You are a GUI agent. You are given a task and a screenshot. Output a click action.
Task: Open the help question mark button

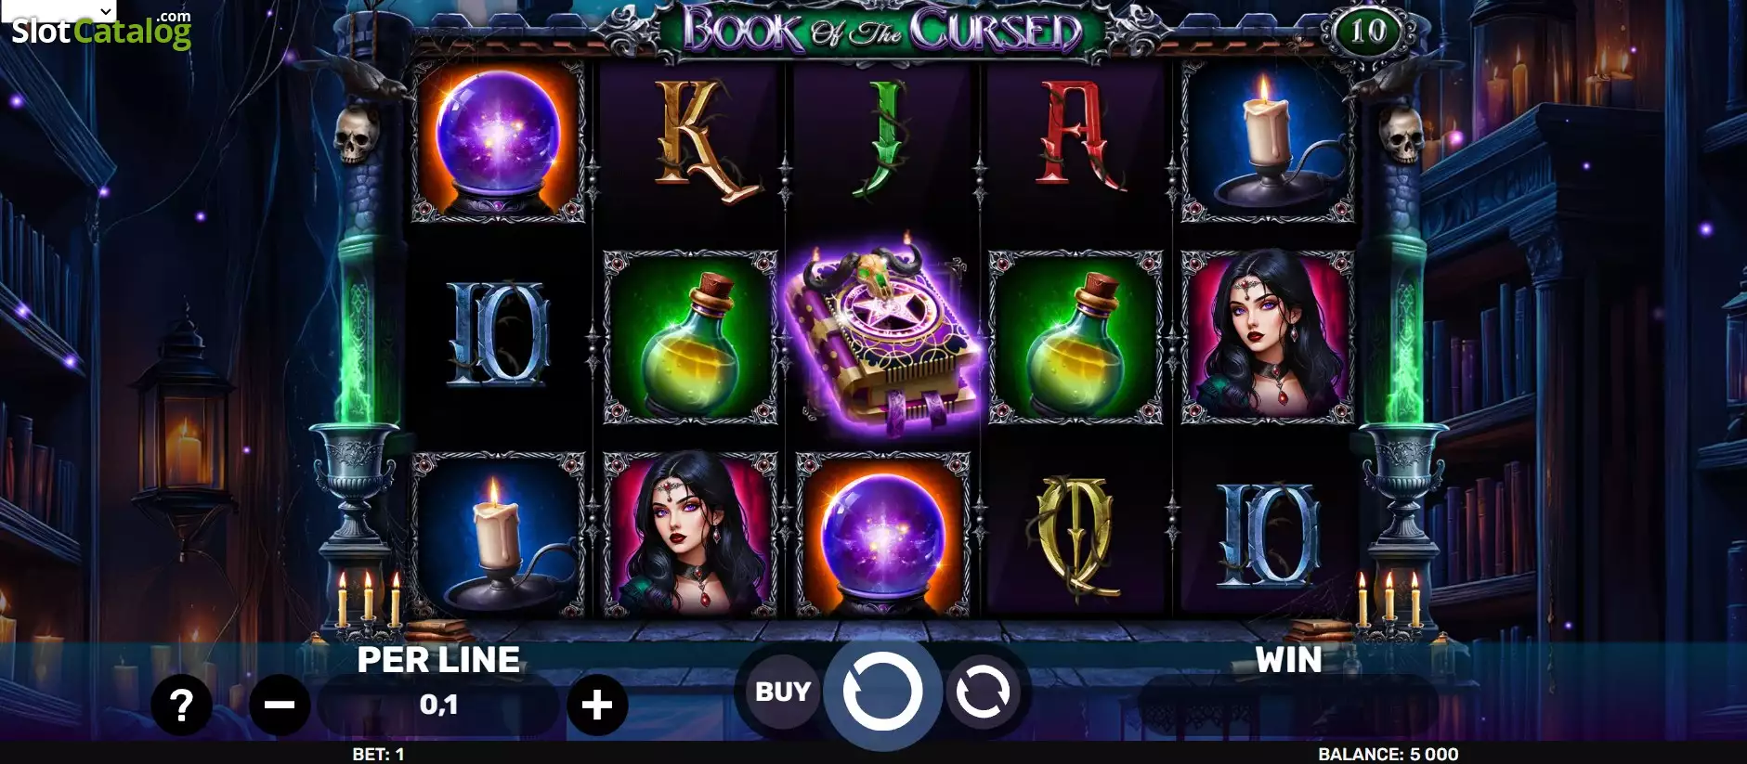[182, 706]
